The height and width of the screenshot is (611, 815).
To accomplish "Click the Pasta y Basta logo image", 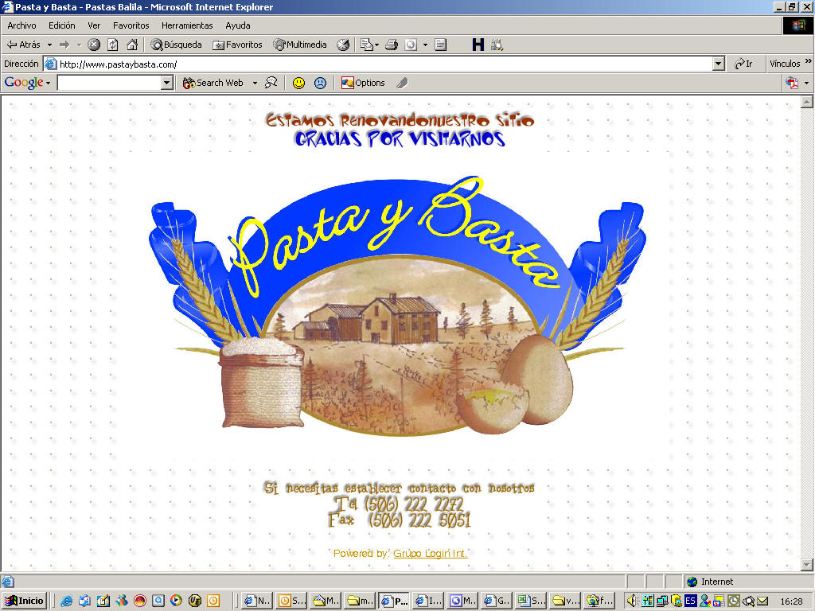I will (x=398, y=306).
